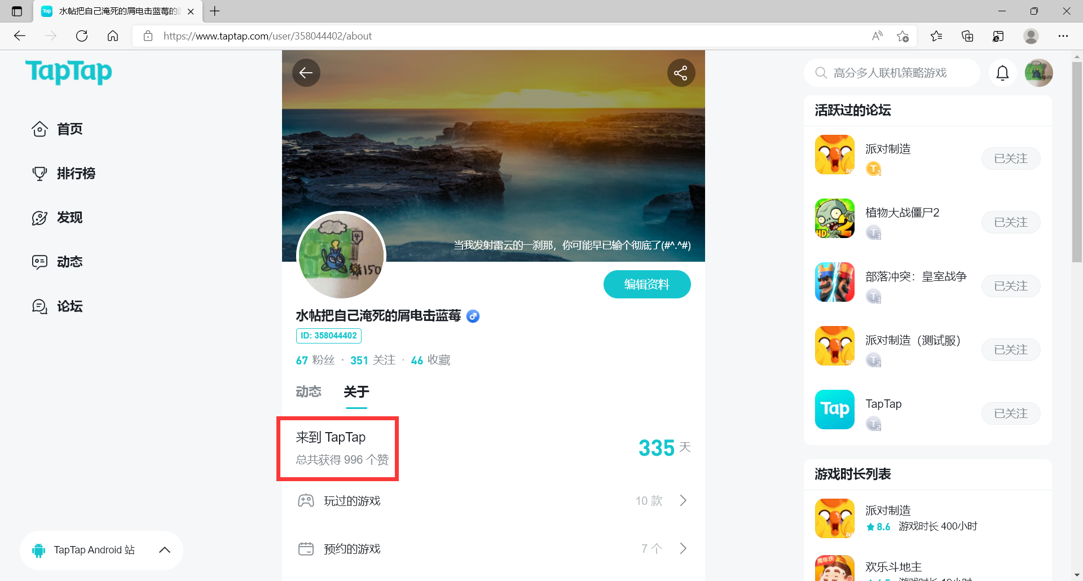Click the back arrow on profile banner
The height and width of the screenshot is (581, 1083).
click(x=306, y=73)
